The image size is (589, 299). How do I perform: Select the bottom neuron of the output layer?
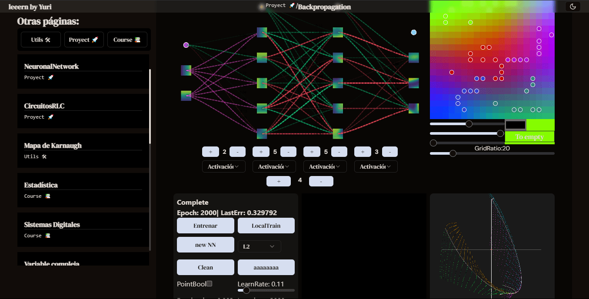[414, 108]
